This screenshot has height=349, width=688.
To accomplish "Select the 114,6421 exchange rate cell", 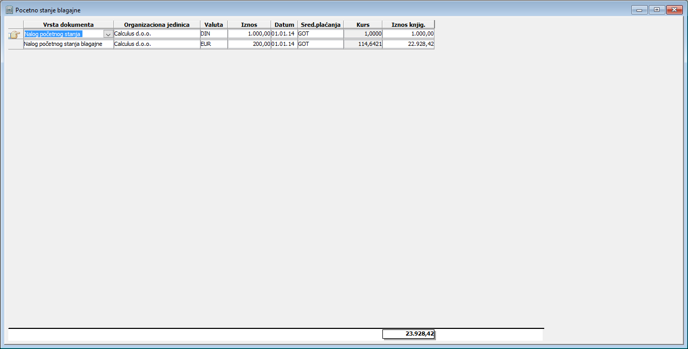I will click(x=363, y=44).
